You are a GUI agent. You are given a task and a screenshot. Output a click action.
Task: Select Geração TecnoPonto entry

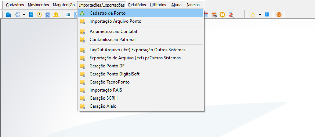[x=141, y=82]
